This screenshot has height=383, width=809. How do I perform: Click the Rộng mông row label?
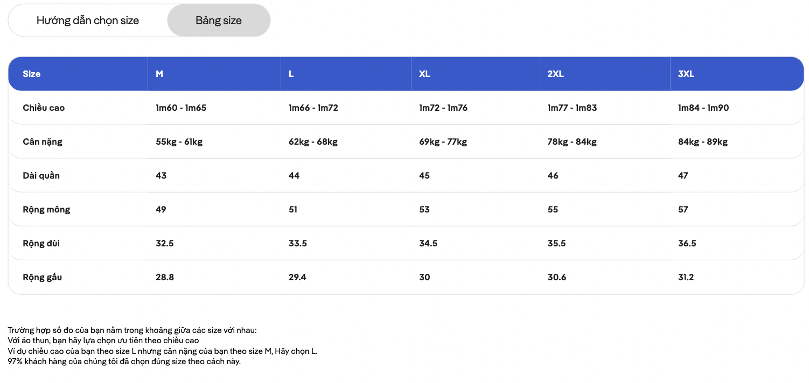pyautogui.click(x=46, y=209)
